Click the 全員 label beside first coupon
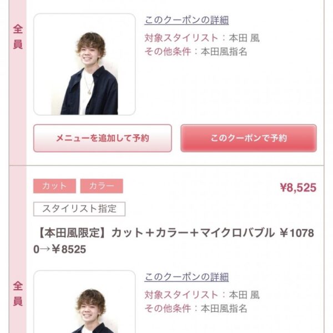 click(18, 37)
